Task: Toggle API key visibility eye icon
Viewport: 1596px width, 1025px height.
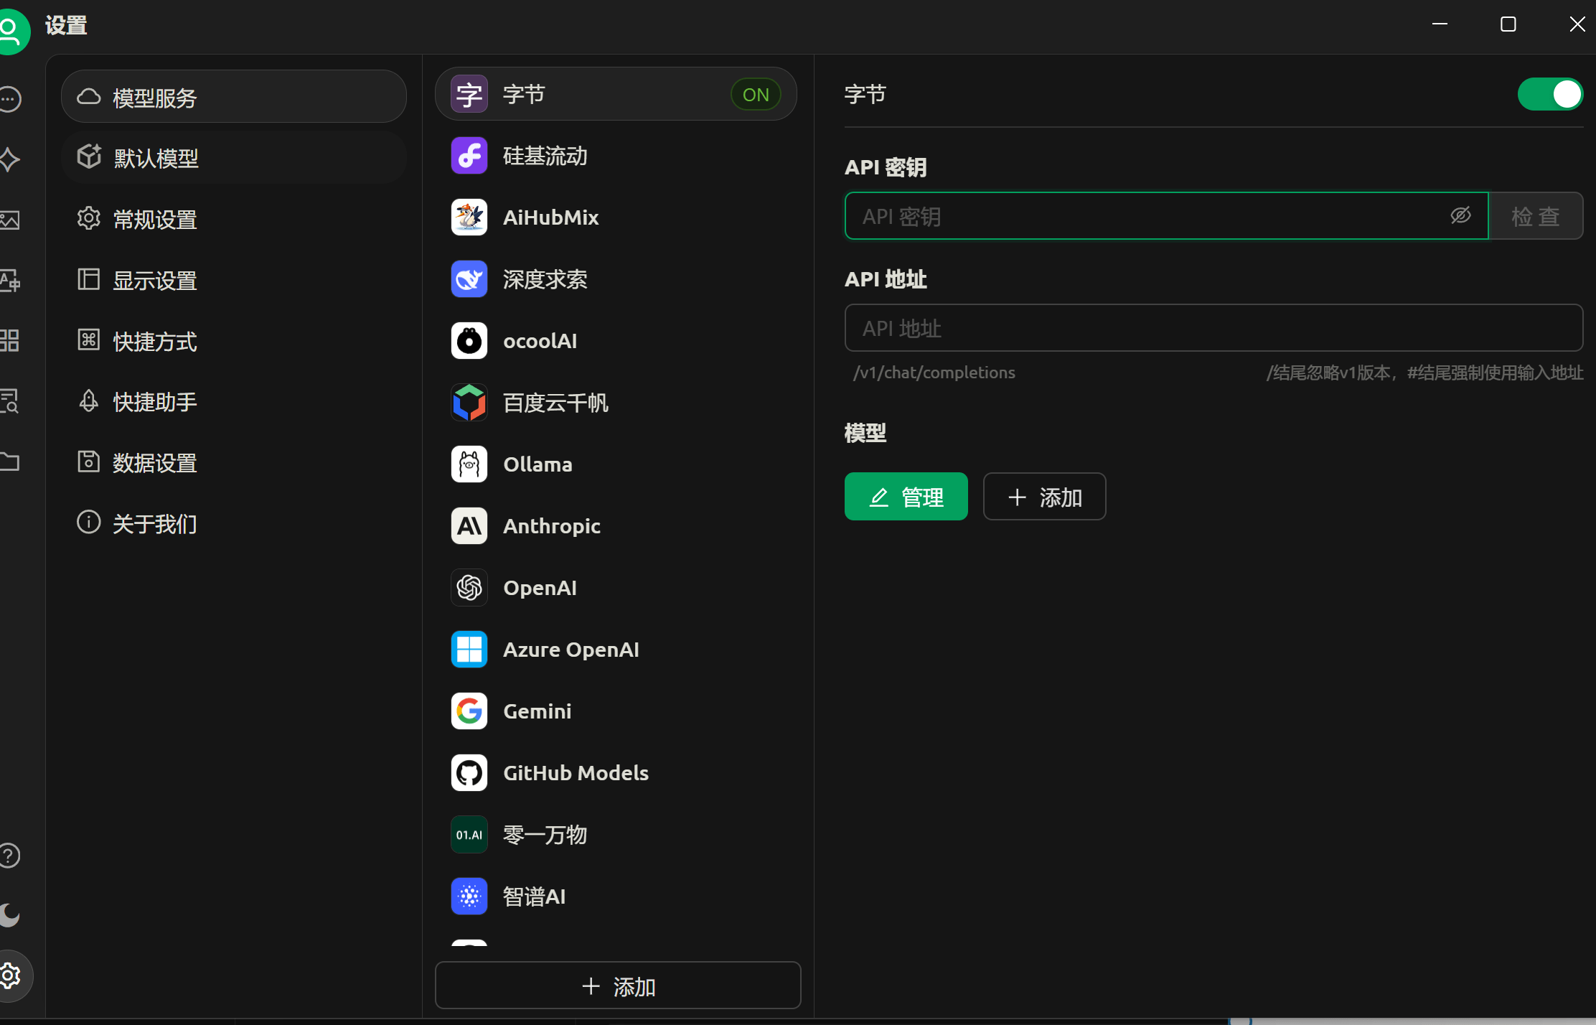Action: [x=1460, y=215]
